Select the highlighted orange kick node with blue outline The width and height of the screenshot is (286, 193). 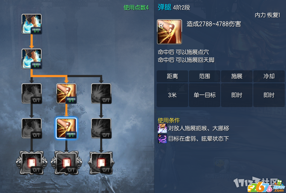[66, 129]
